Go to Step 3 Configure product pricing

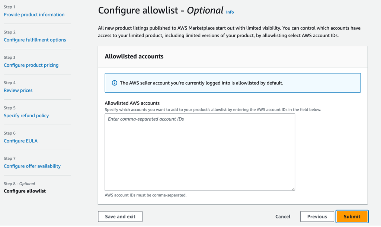[x=31, y=65]
